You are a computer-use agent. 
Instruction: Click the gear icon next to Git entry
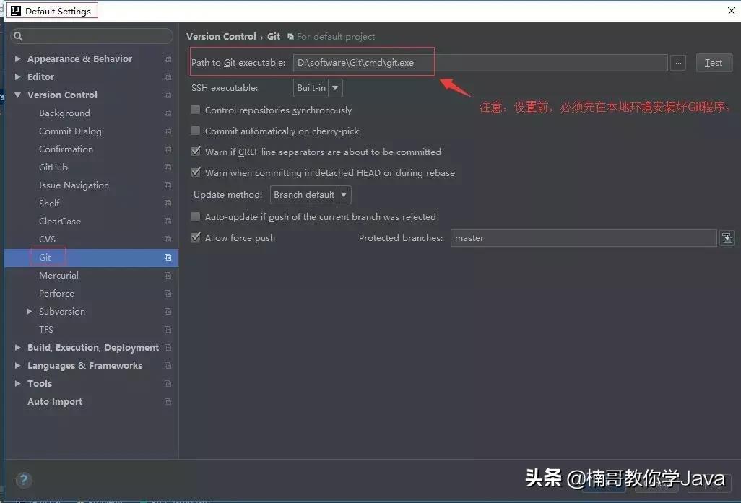[167, 257]
